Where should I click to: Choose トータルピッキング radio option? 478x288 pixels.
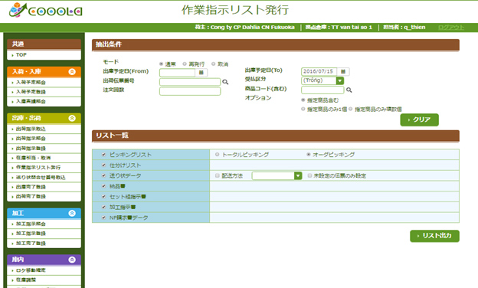[218, 155]
